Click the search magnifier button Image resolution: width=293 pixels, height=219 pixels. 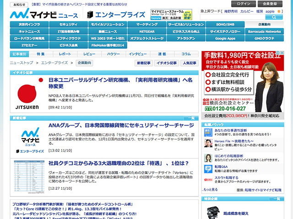pyautogui.click(x=274, y=17)
